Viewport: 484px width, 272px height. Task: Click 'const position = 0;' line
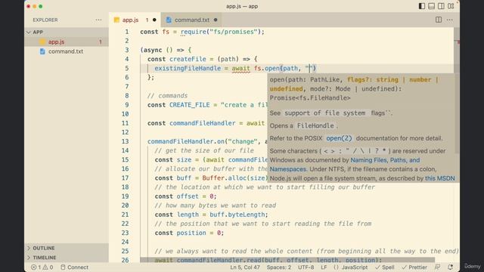click(189, 233)
